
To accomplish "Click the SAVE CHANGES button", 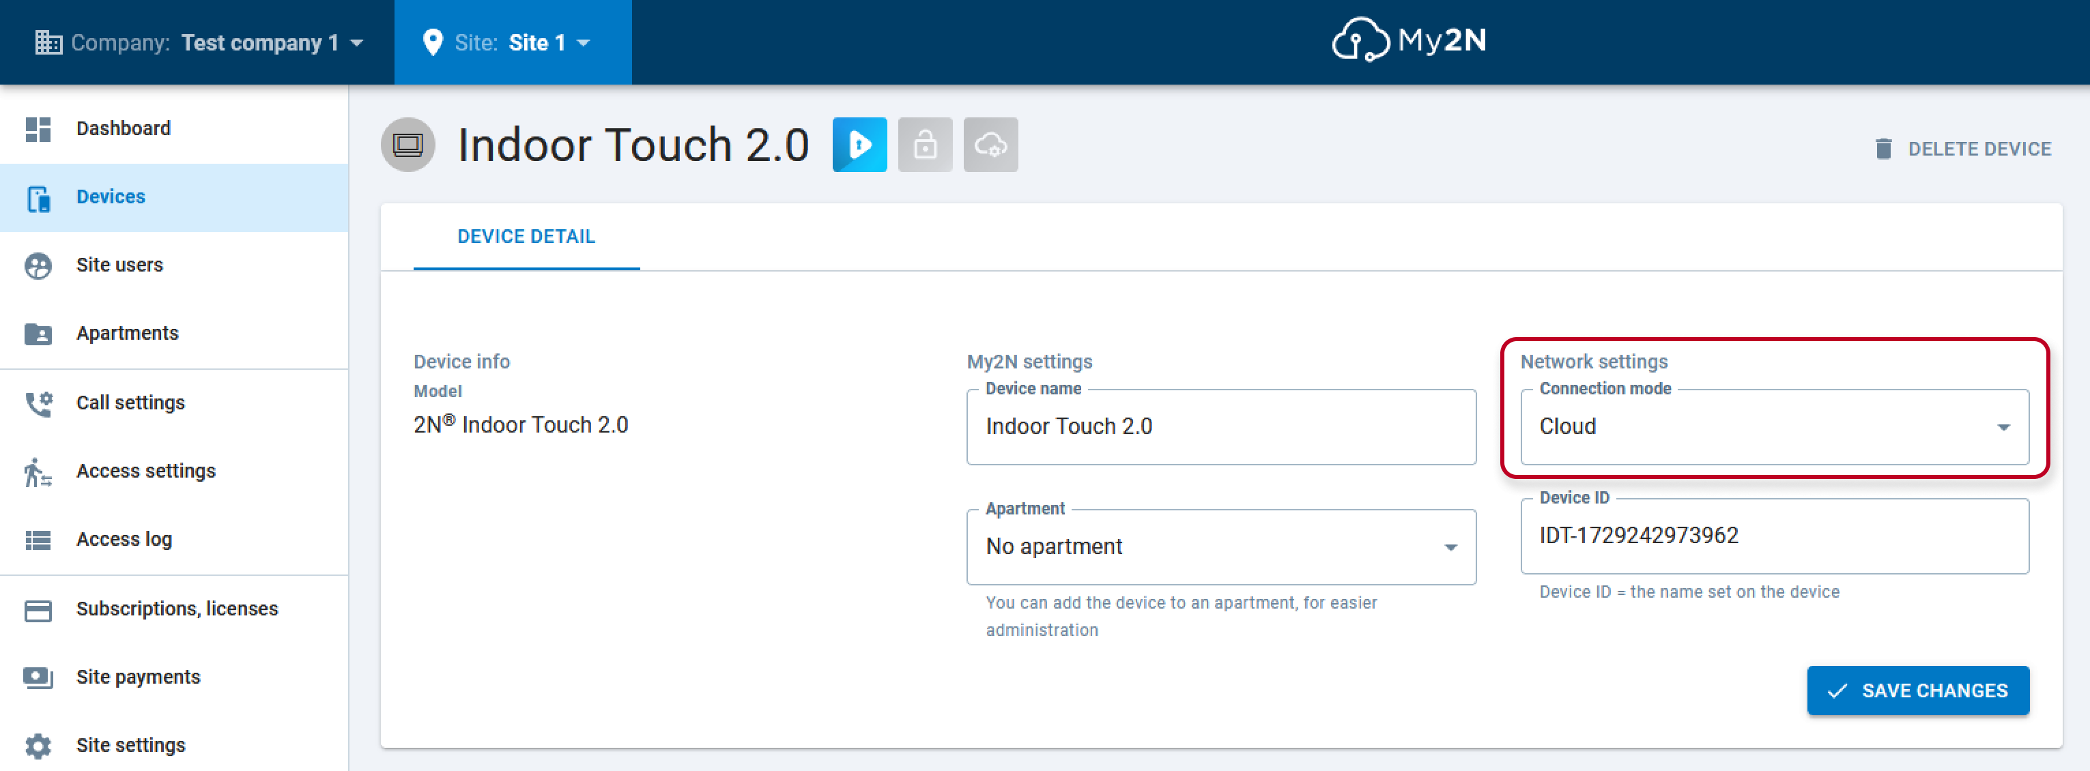I will 1918,690.
